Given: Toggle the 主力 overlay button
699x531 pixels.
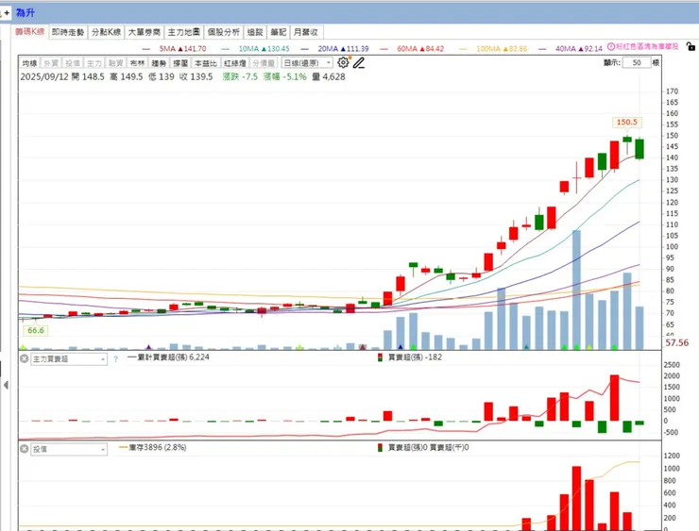Looking at the screenshot, I should click(x=94, y=63).
